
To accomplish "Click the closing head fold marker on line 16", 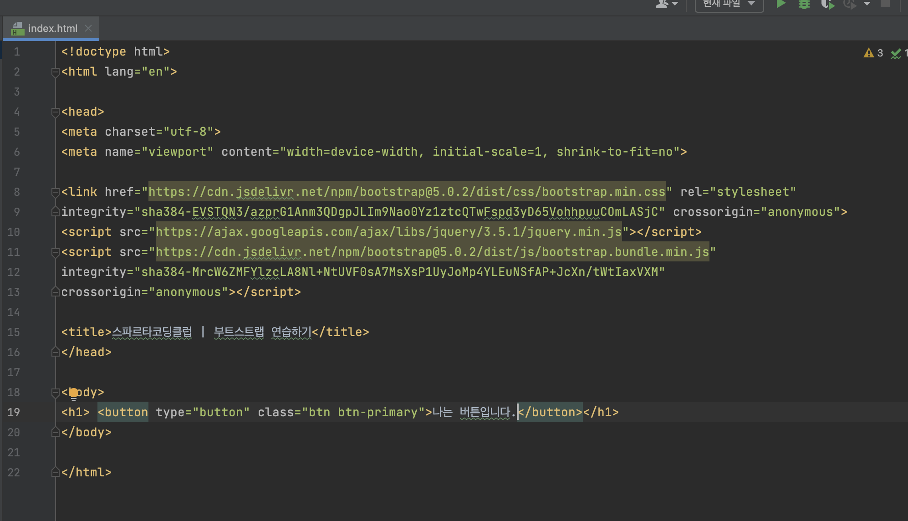I will [x=55, y=352].
